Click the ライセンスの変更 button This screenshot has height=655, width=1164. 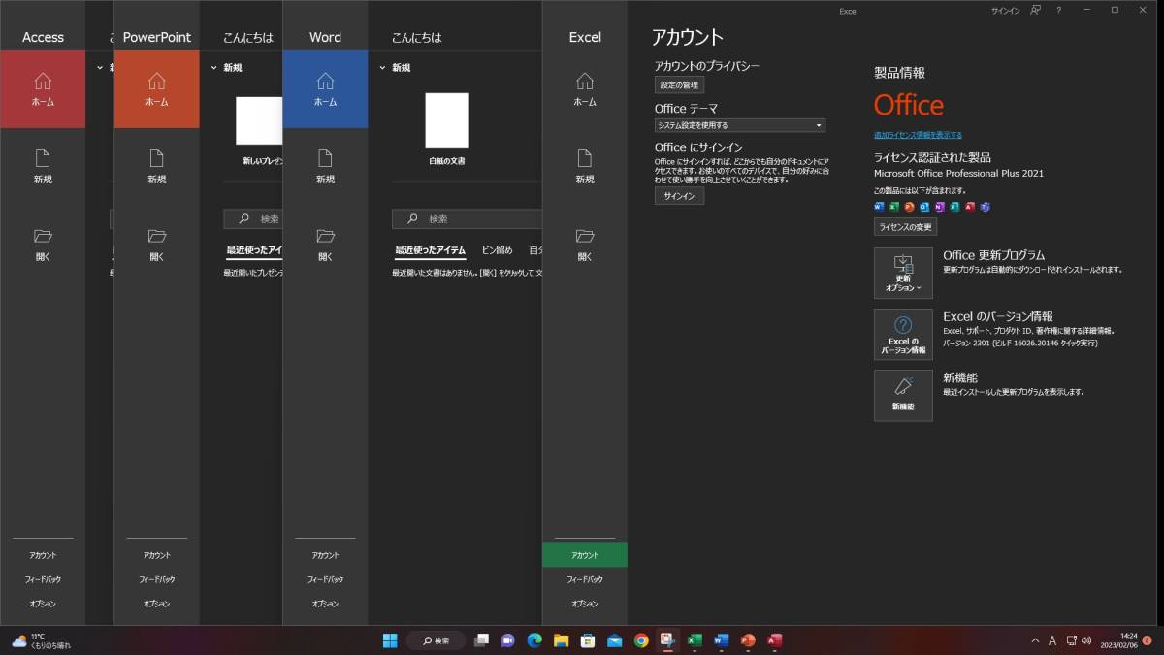tap(905, 227)
